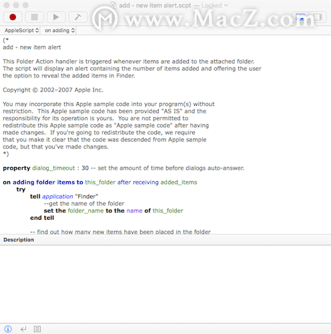The width and height of the screenshot is (331, 334).
Task: Click the document proxy icon in title bar
Action: click(x=113, y=5)
